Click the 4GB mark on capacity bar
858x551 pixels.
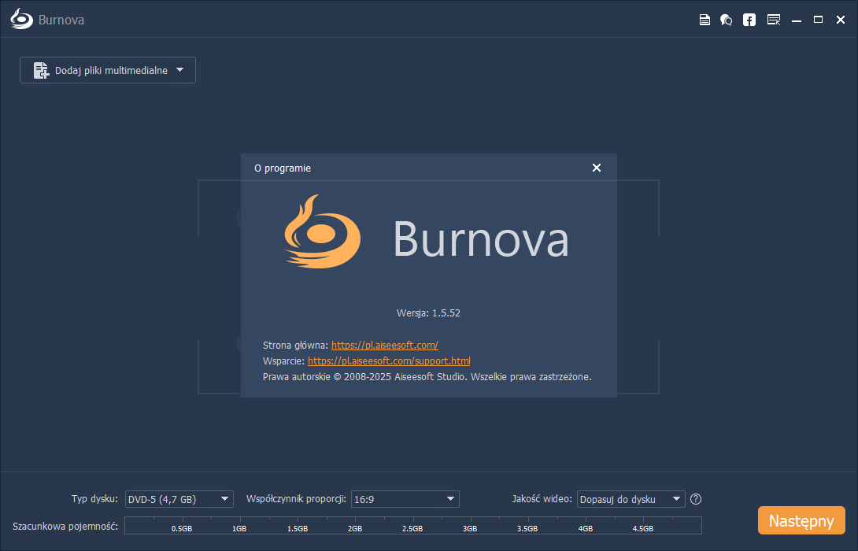click(x=586, y=528)
